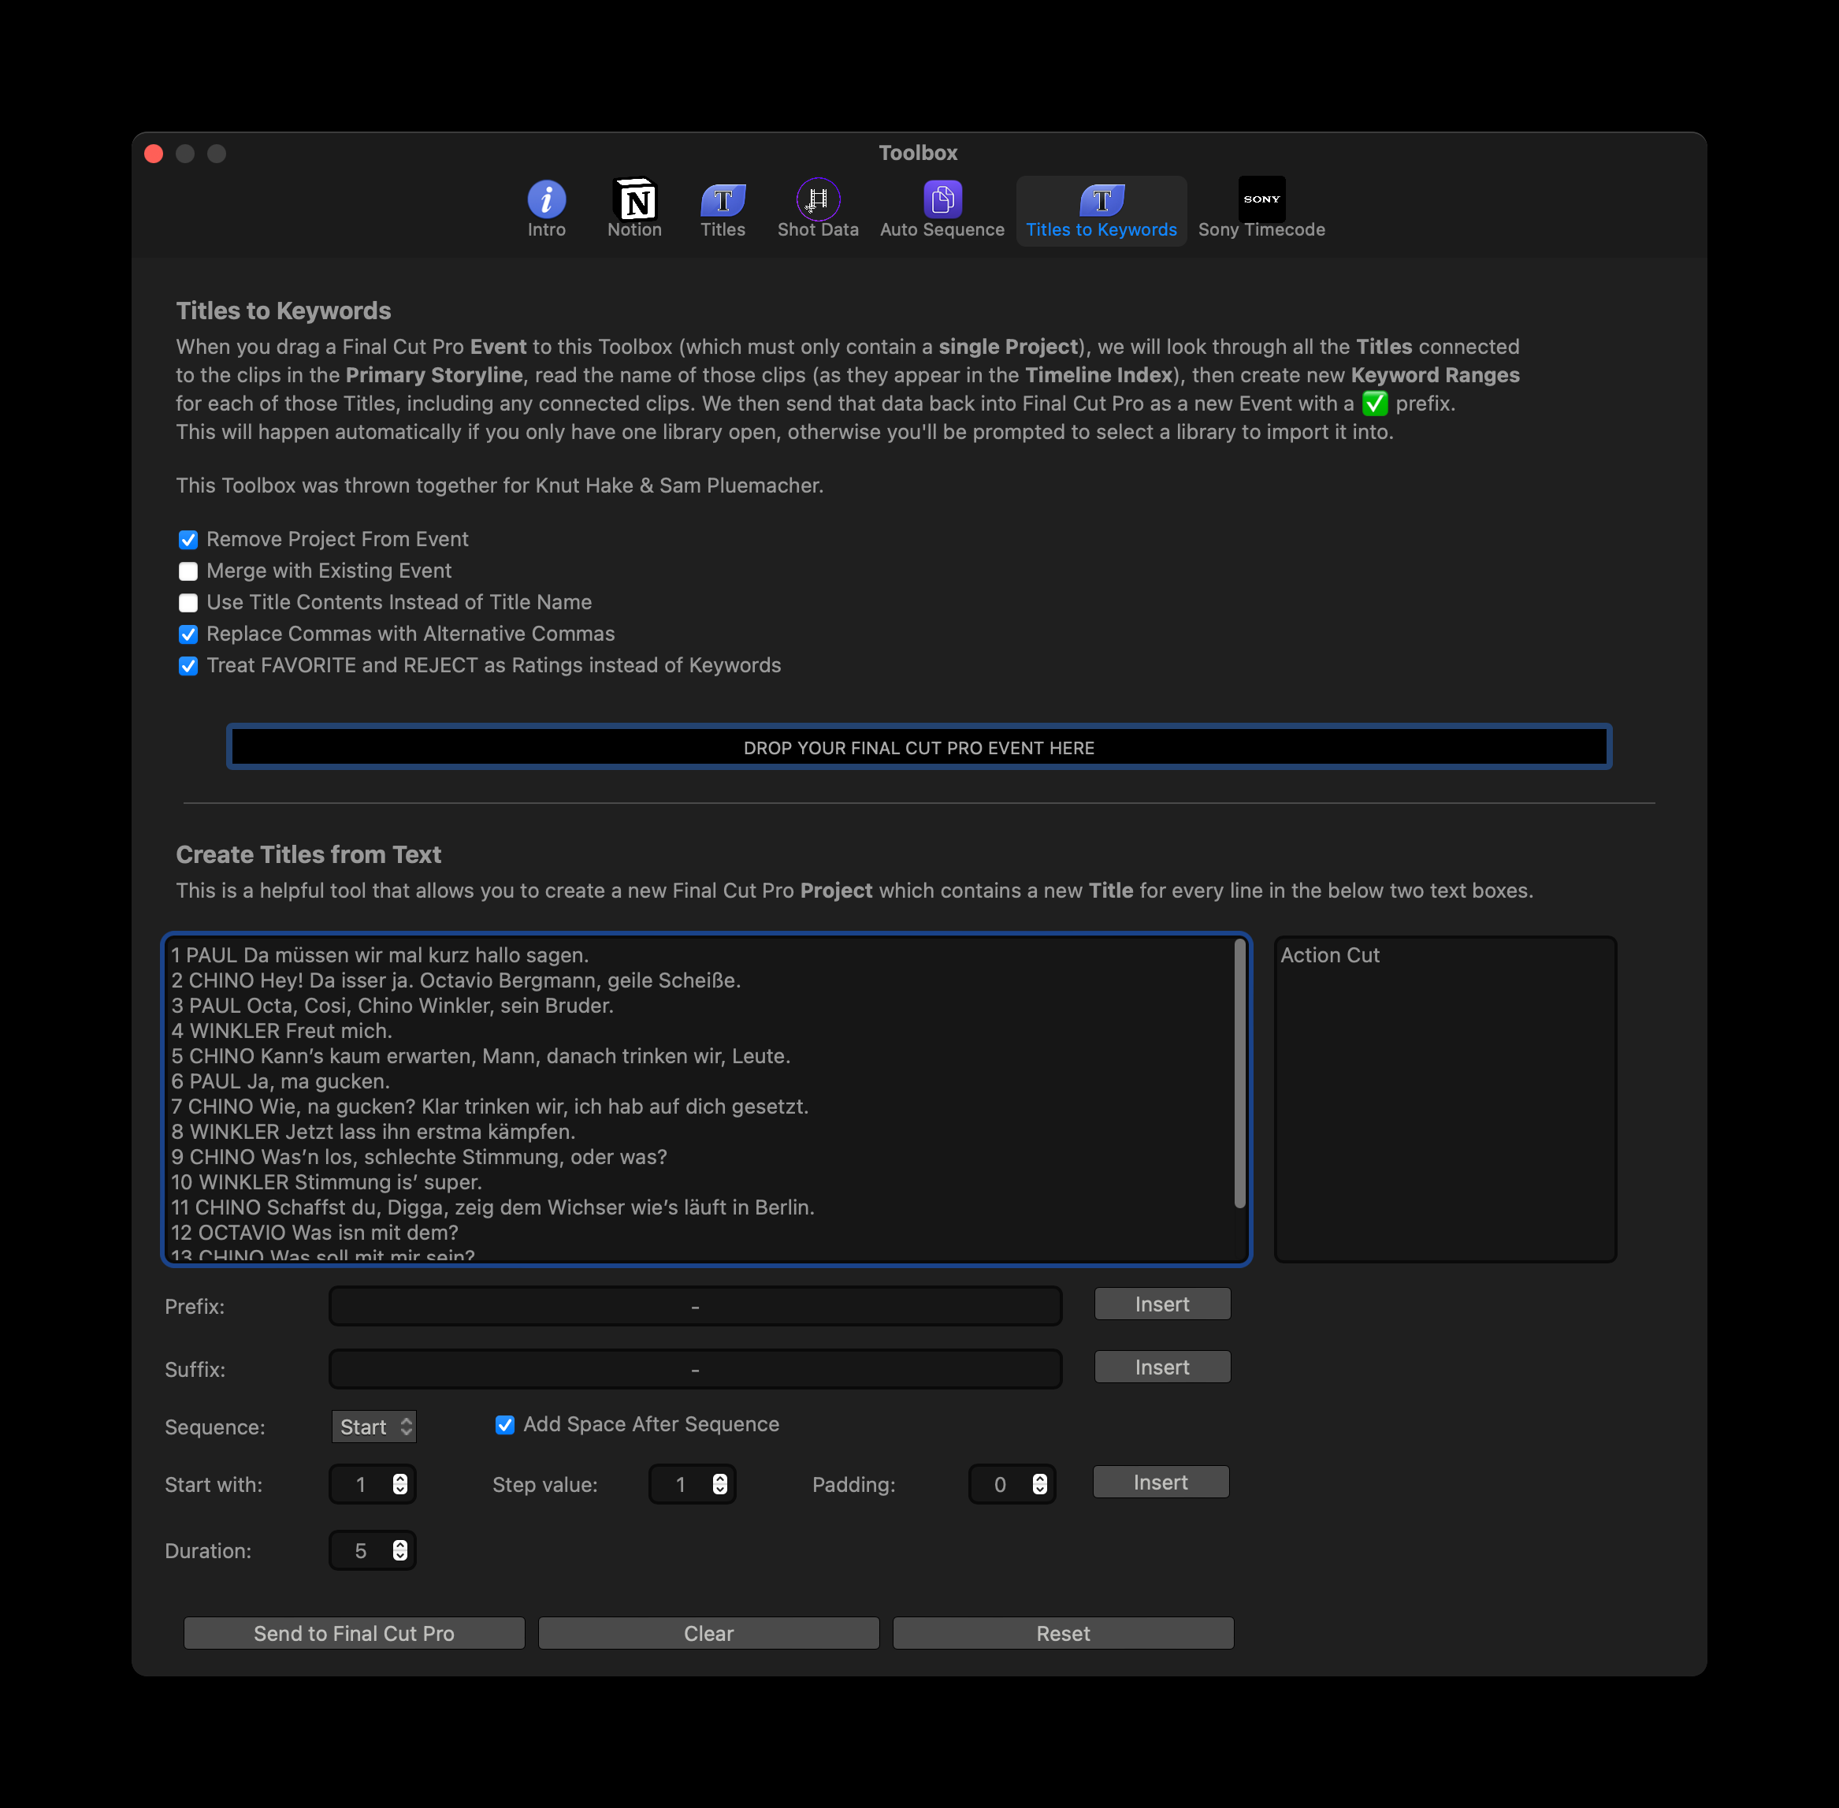Toggle Add Space After Sequence checkbox

[x=505, y=1424]
